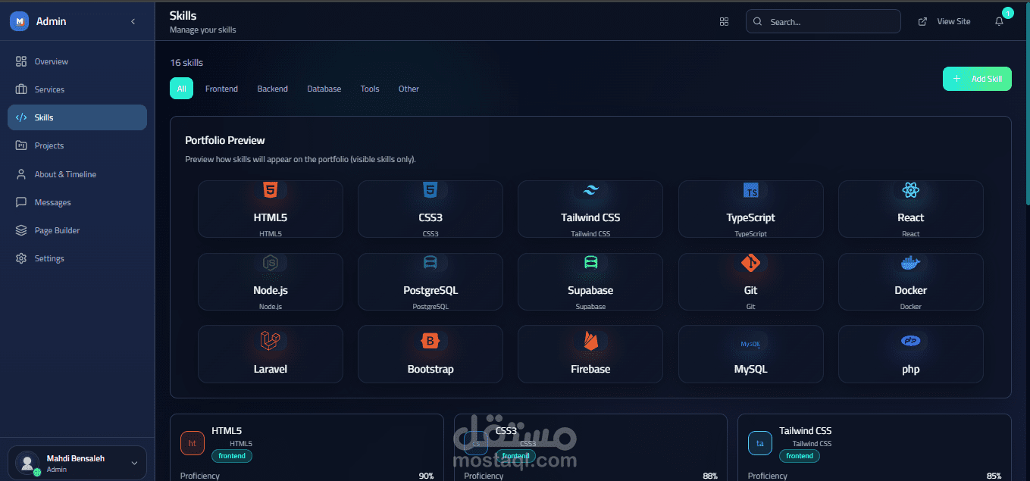
Task: Click the TypeScript TS icon
Action: point(751,190)
